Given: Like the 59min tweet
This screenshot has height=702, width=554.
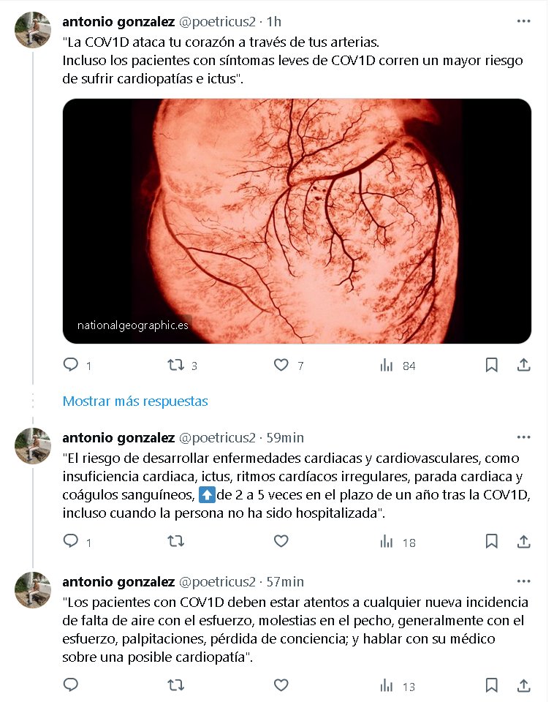Looking at the screenshot, I should (x=281, y=541).
